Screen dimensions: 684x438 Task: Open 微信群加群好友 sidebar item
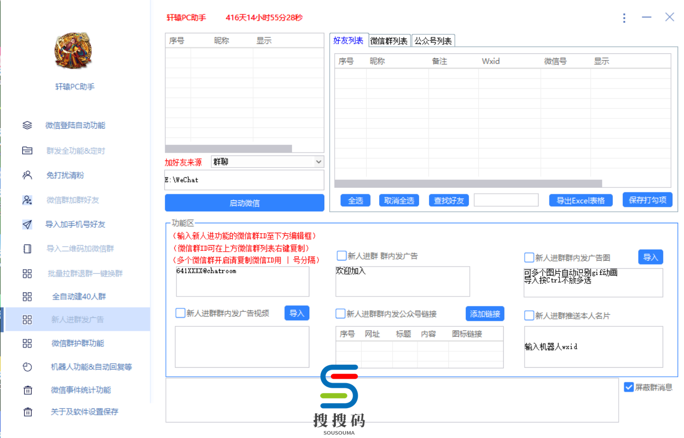click(73, 200)
